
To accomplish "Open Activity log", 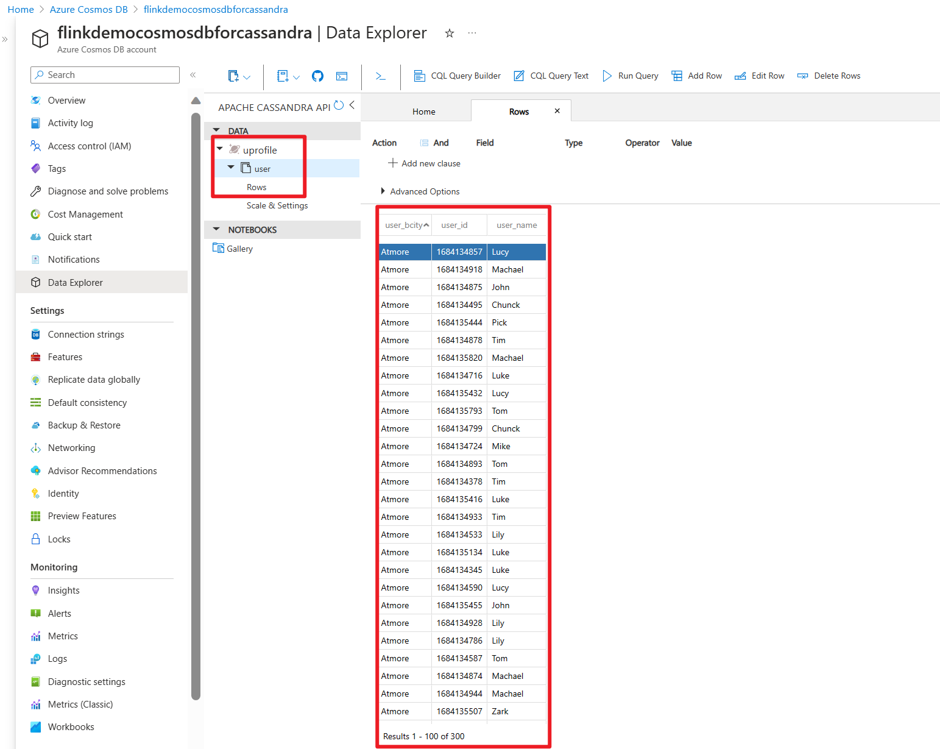I will [70, 123].
